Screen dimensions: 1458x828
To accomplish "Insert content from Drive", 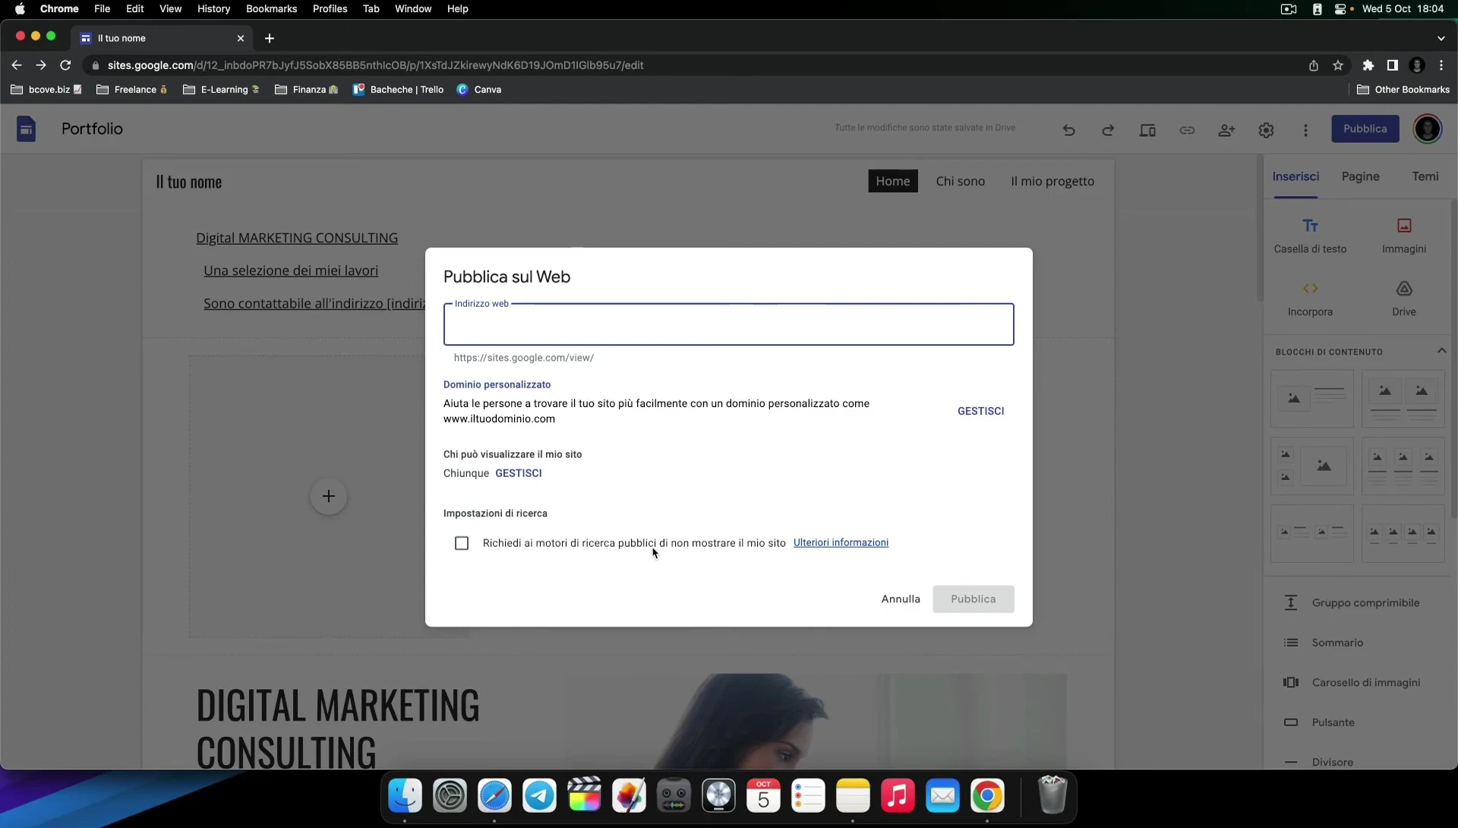I will 1403,298.
